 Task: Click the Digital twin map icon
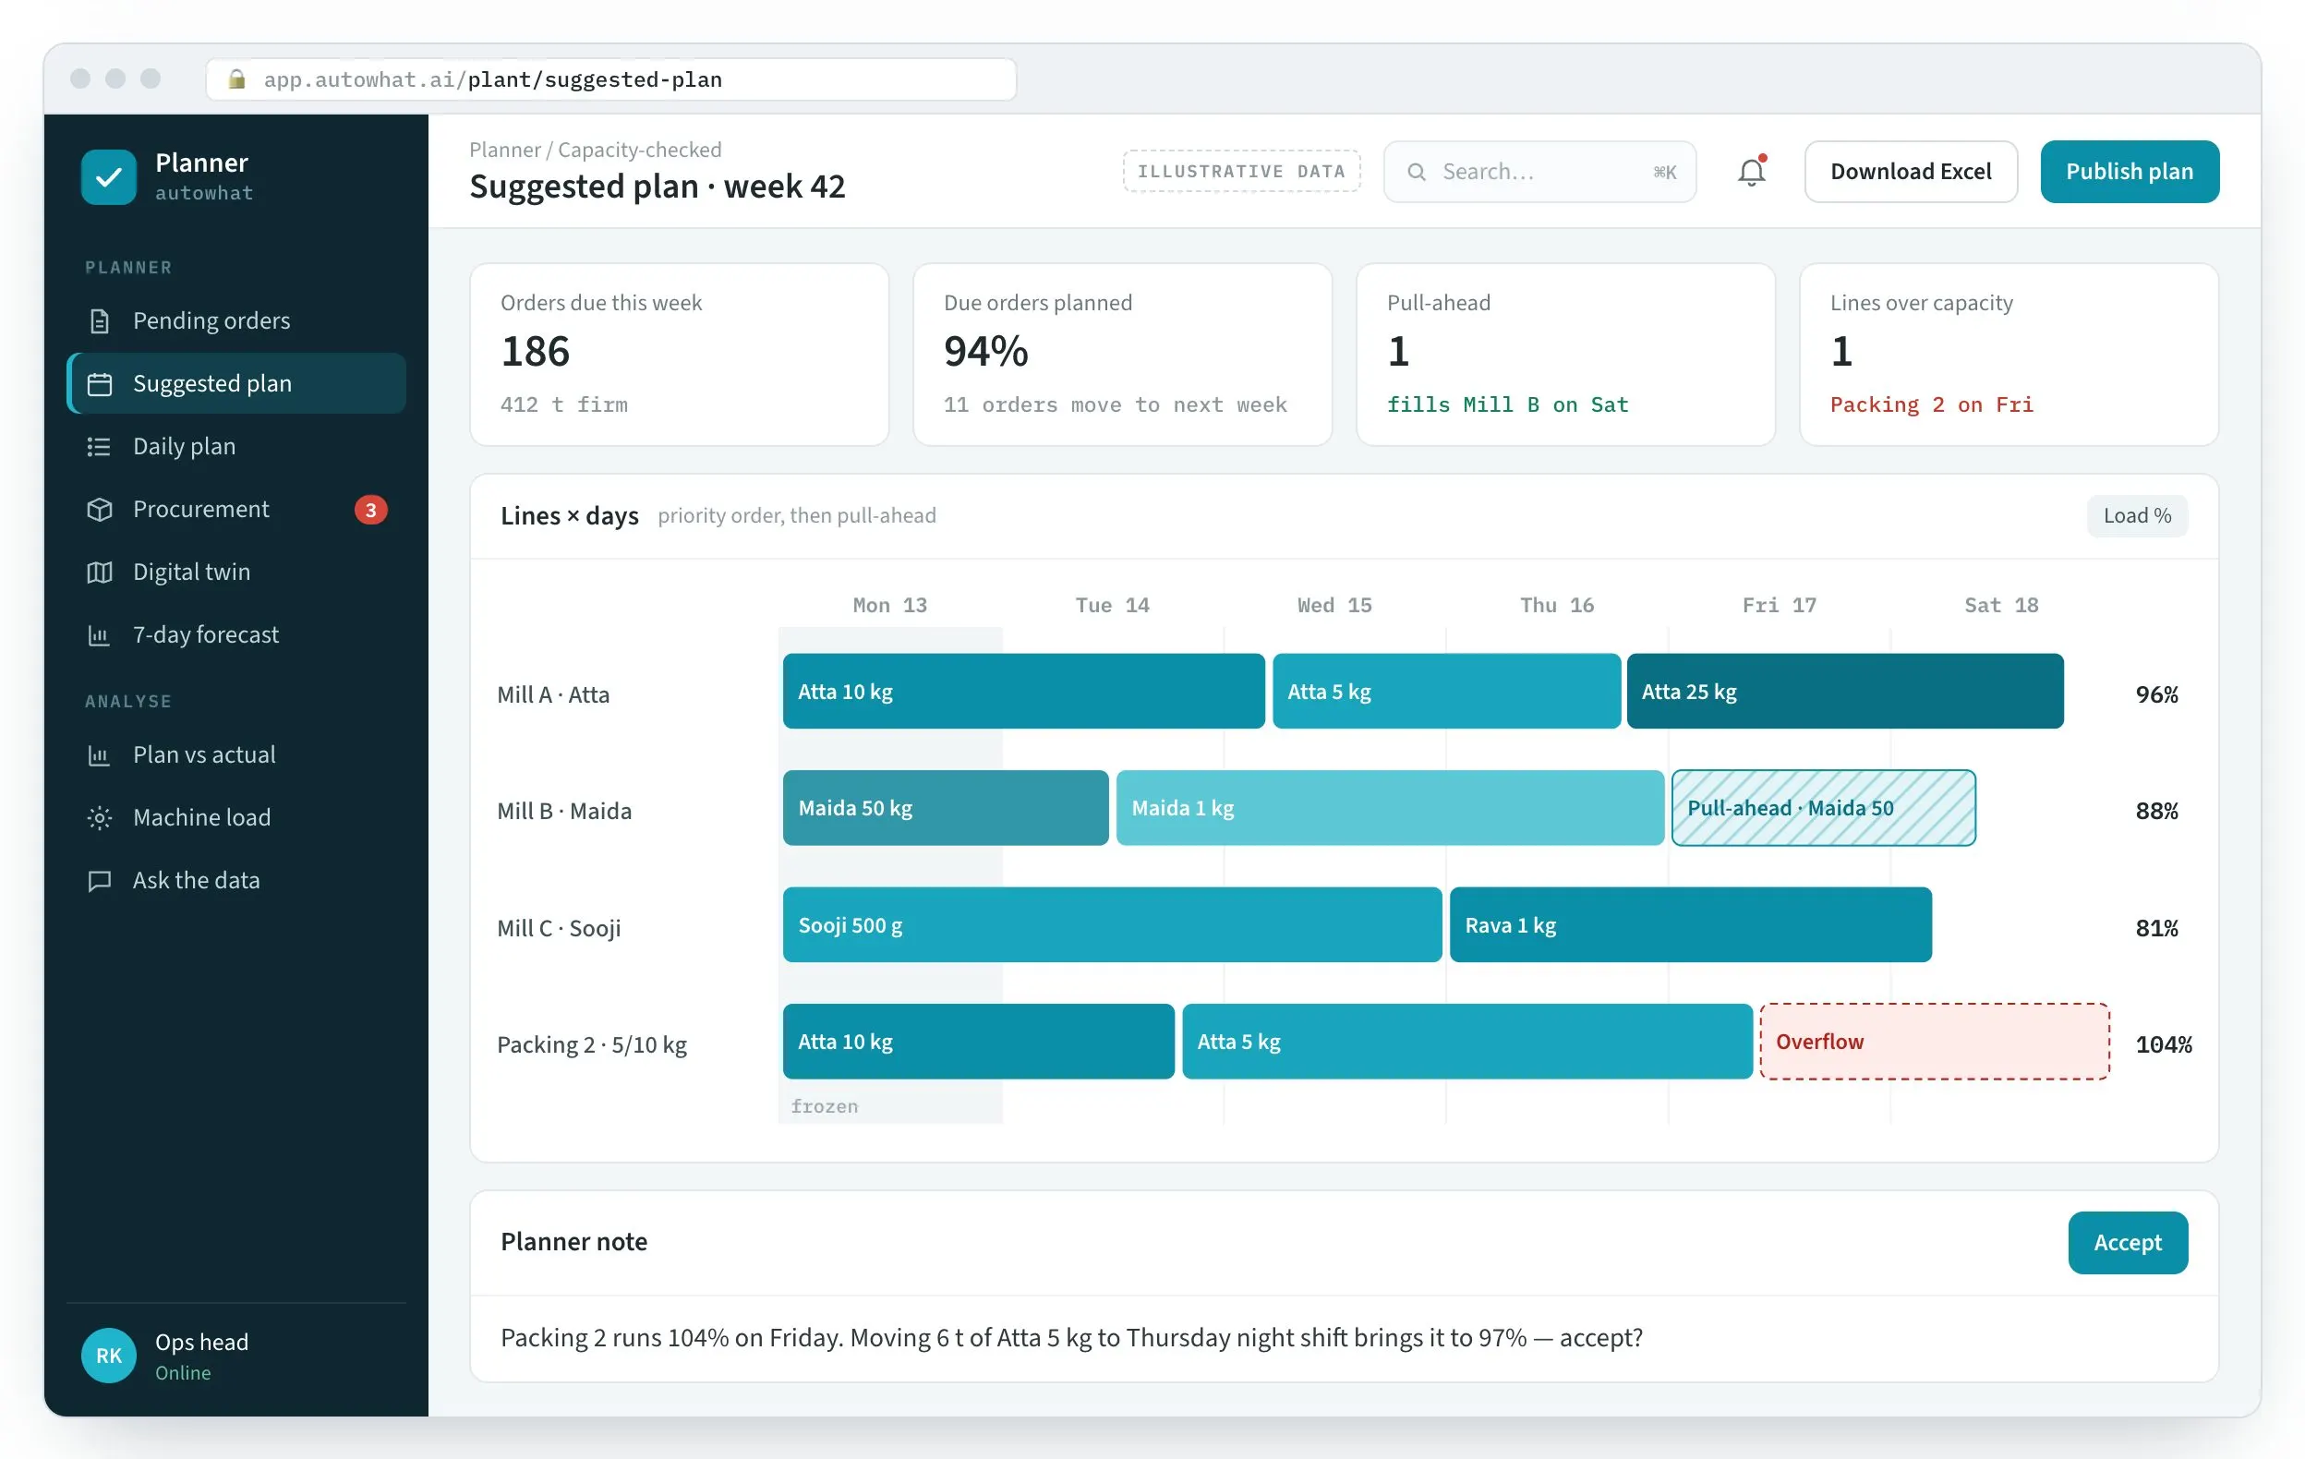coord(100,573)
